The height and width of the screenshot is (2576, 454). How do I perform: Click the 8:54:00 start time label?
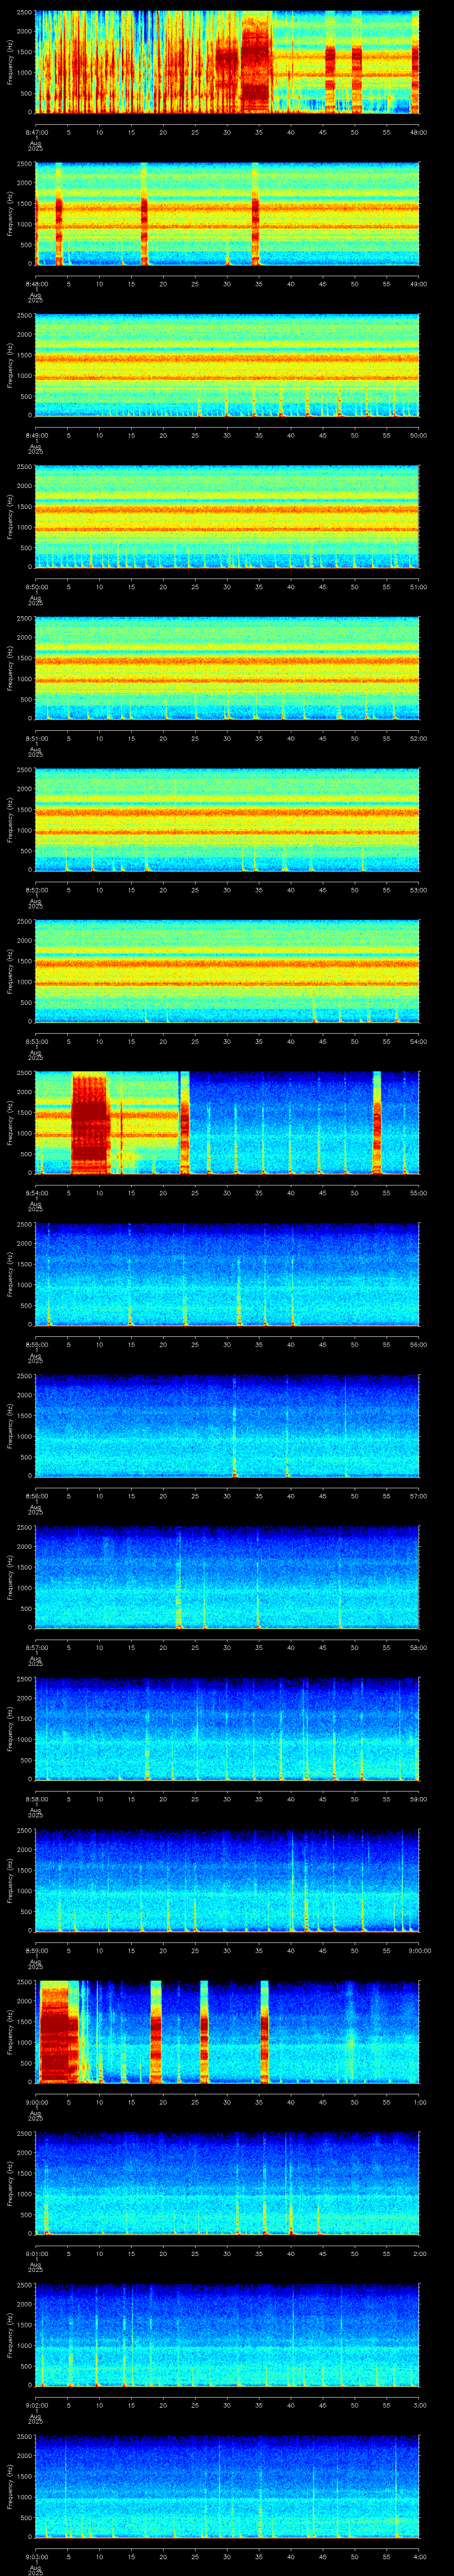[36, 1193]
